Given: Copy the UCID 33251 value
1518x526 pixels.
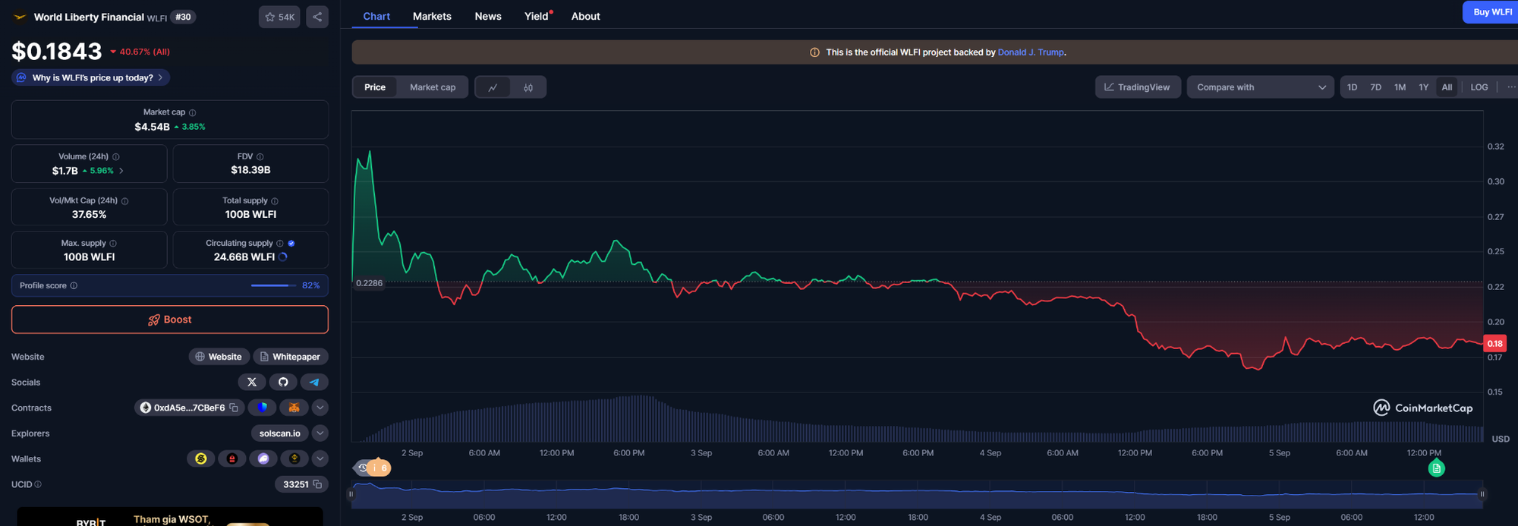Looking at the screenshot, I should 317,484.
